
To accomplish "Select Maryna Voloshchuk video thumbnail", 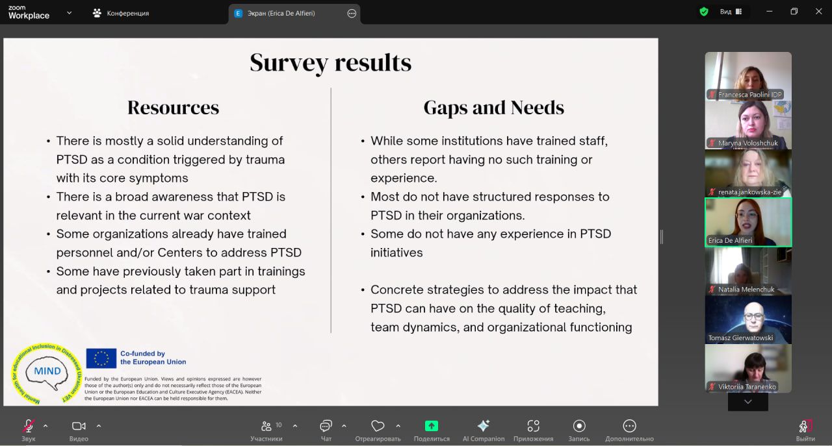I will coord(748,125).
